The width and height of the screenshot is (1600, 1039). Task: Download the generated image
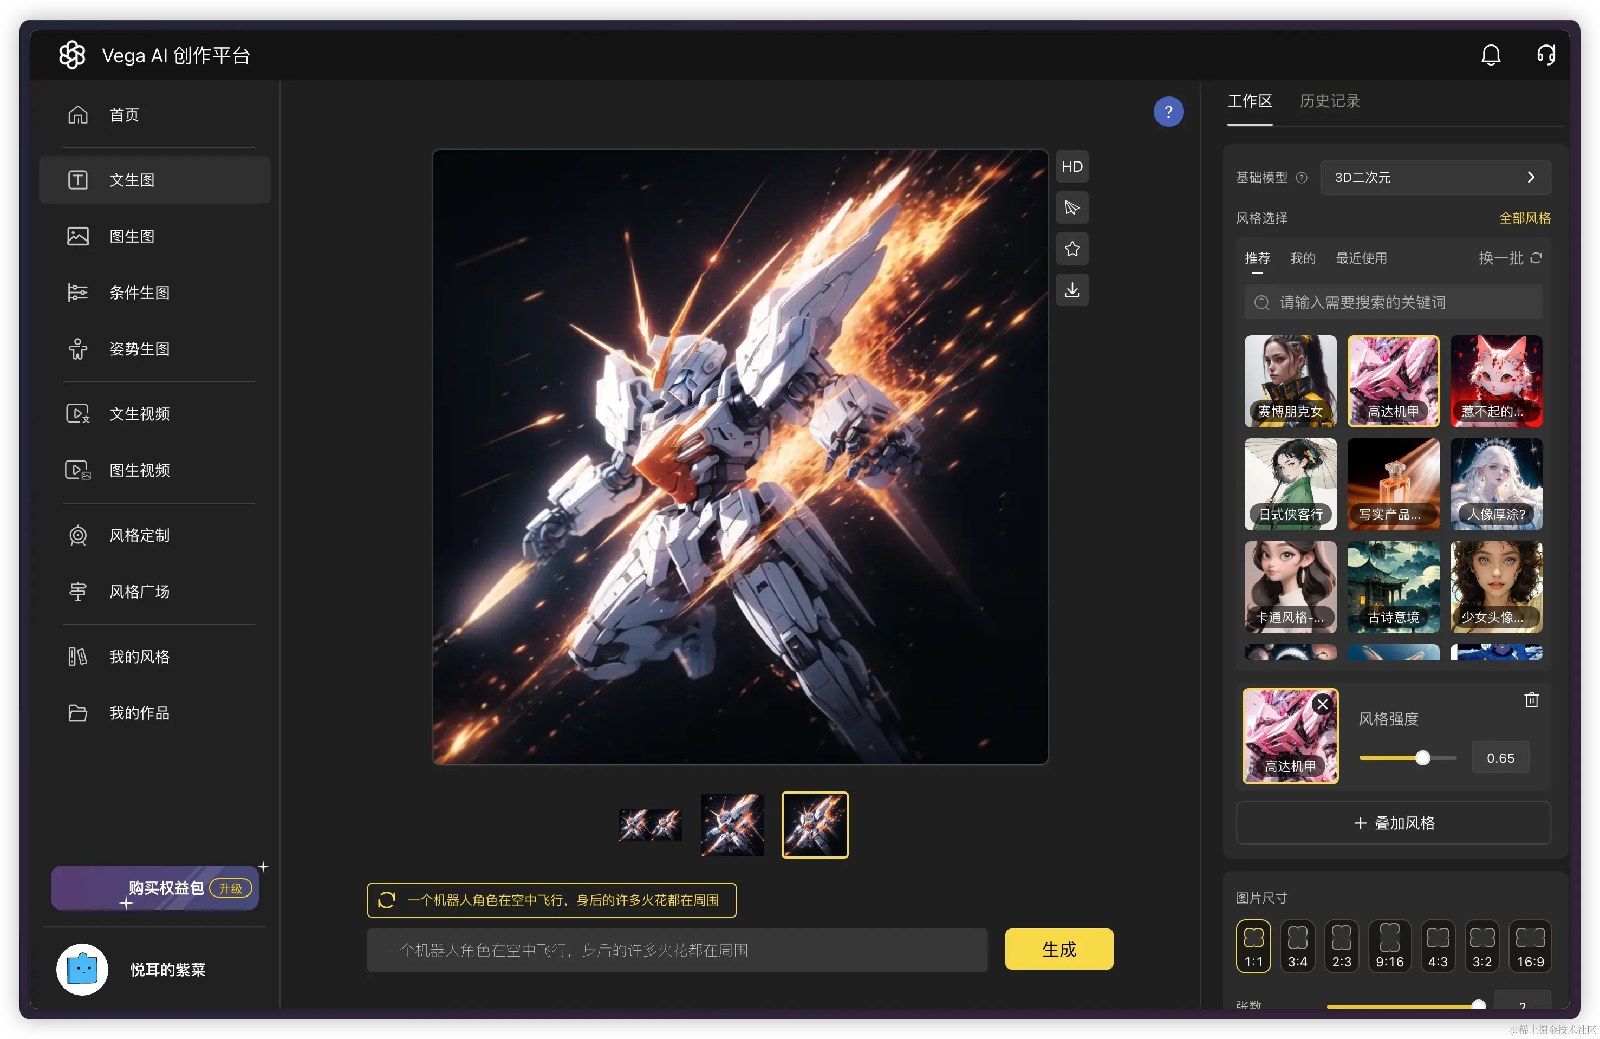[x=1071, y=290]
